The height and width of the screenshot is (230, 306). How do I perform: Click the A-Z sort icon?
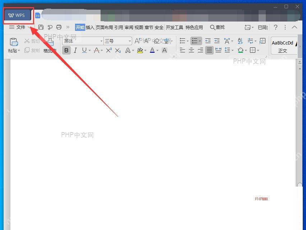coord(240,41)
